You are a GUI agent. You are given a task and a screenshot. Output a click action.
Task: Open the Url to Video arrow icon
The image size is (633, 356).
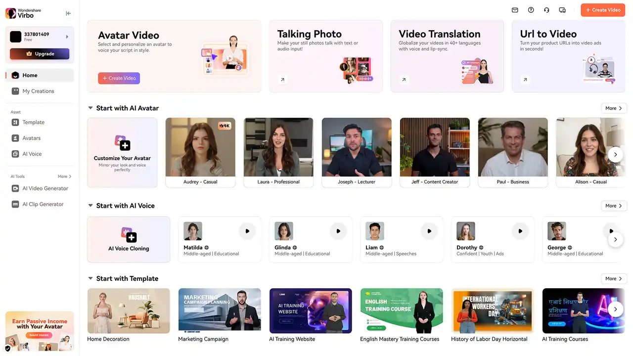point(525,80)
